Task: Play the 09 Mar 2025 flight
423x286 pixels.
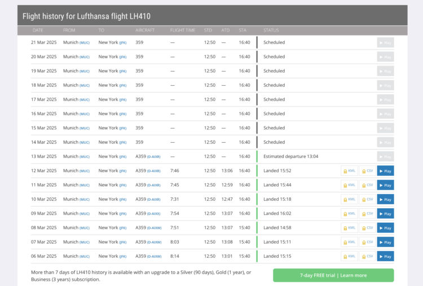Action: point(385,214)
